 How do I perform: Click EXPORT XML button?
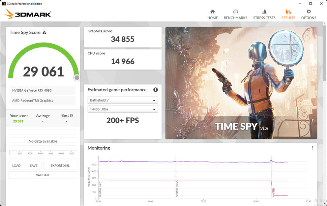click(60, 165)
